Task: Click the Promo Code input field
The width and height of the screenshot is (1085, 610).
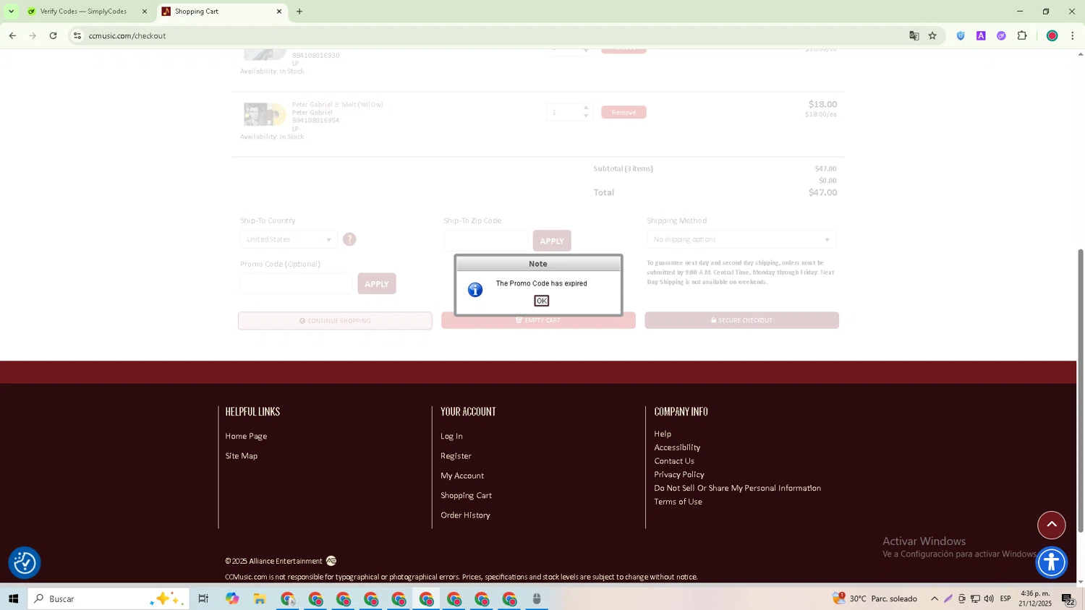Action: click(297, 283)
